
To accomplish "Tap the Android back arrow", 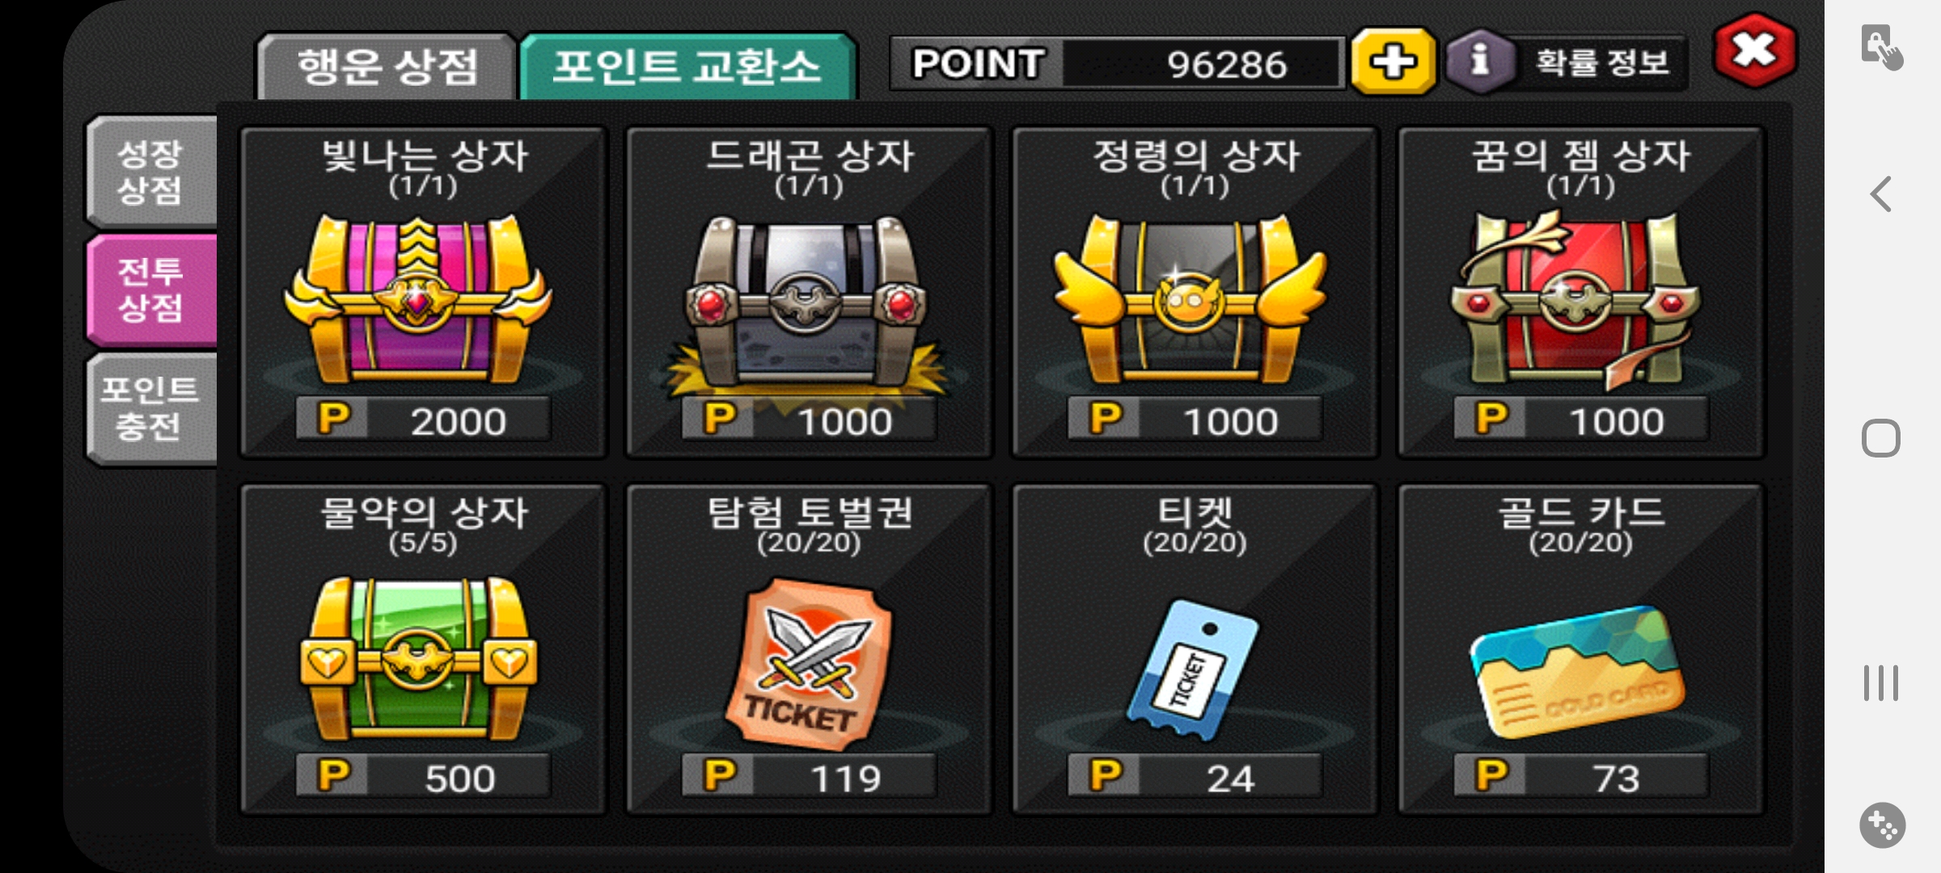I will click(1881, 194).
